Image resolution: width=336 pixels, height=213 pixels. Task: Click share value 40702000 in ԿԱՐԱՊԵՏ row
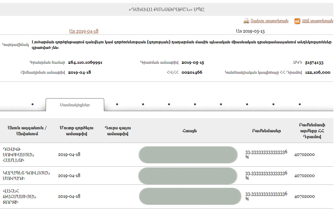(x=304, y=176)
